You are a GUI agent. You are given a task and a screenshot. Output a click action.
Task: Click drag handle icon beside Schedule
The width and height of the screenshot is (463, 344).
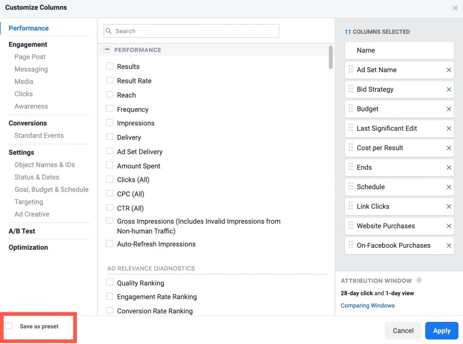pyautogui.click(x=350, y=186)
